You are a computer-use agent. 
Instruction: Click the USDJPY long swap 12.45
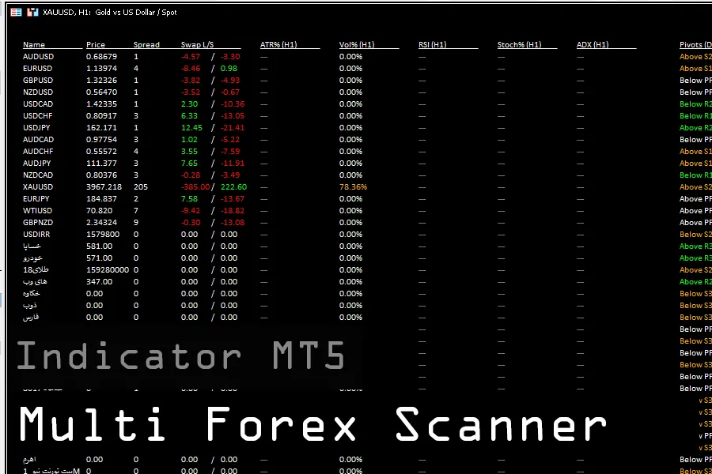191,127
